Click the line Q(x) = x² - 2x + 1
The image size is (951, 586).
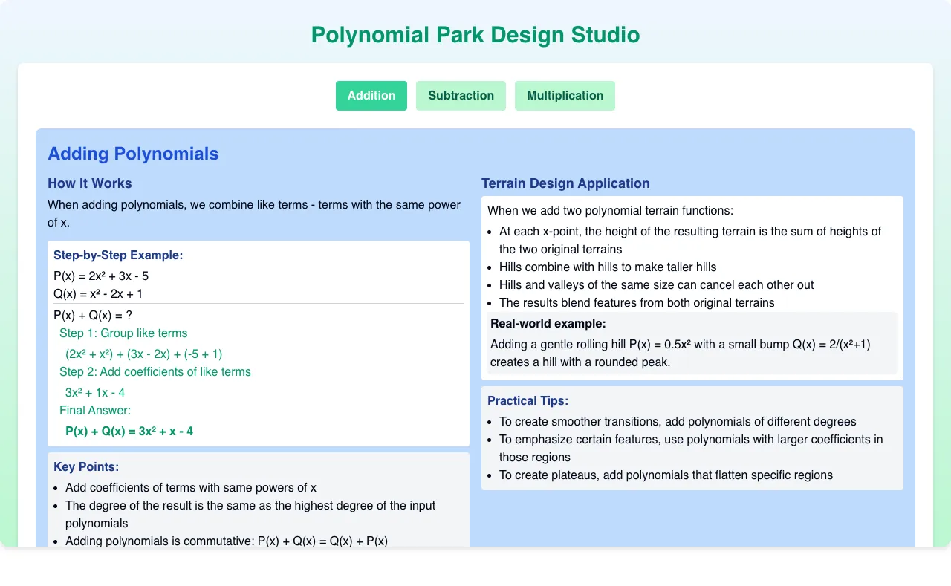point(98,294)
